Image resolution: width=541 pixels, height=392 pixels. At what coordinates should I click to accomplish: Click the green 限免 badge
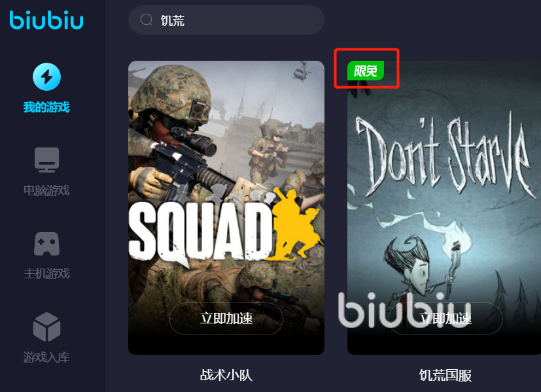366,71
